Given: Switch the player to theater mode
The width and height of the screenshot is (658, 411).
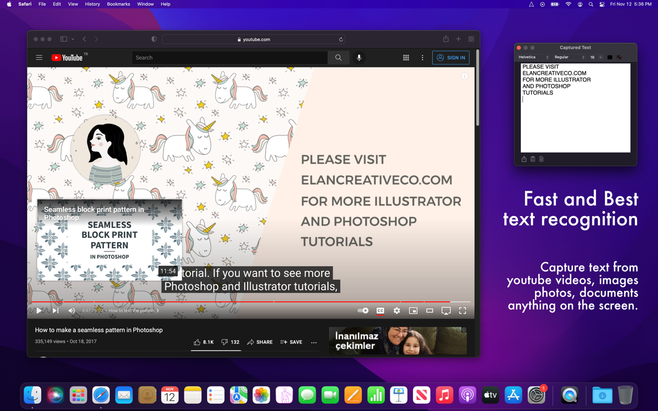Looking at the screenshot, I should point(429,310).
